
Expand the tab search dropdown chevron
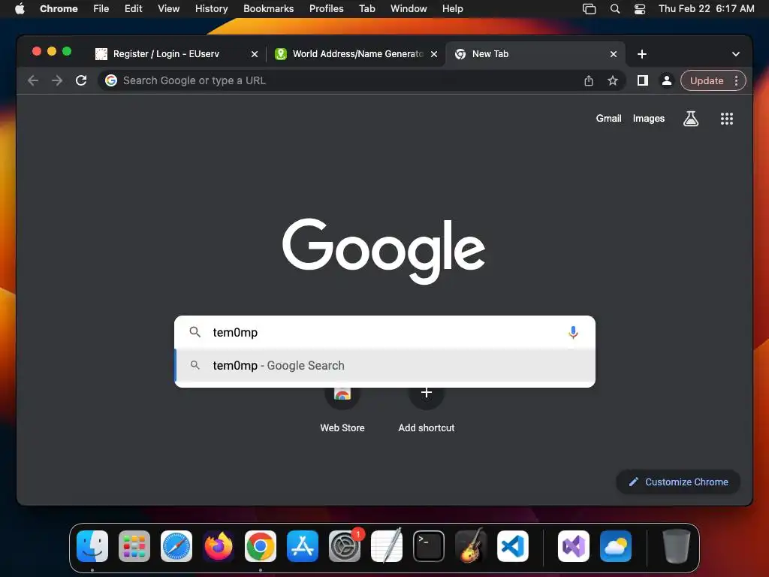coord(736,54)
